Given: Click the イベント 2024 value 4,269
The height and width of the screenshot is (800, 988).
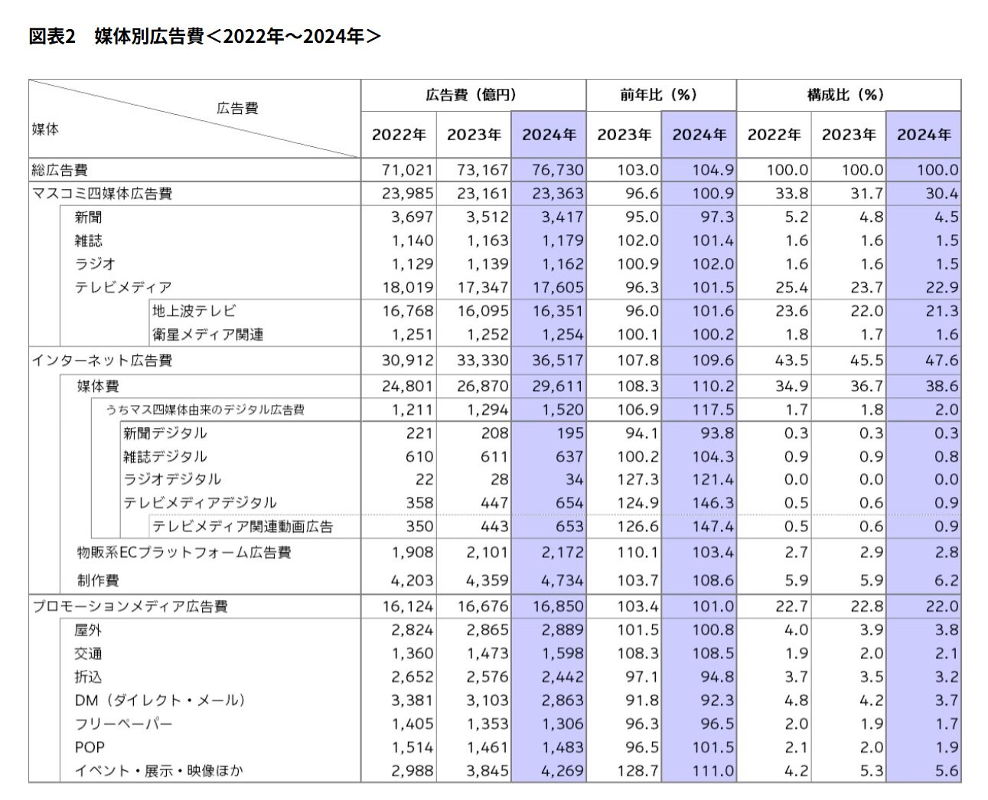Looking at the screenshot, I should tap(562, 771).
